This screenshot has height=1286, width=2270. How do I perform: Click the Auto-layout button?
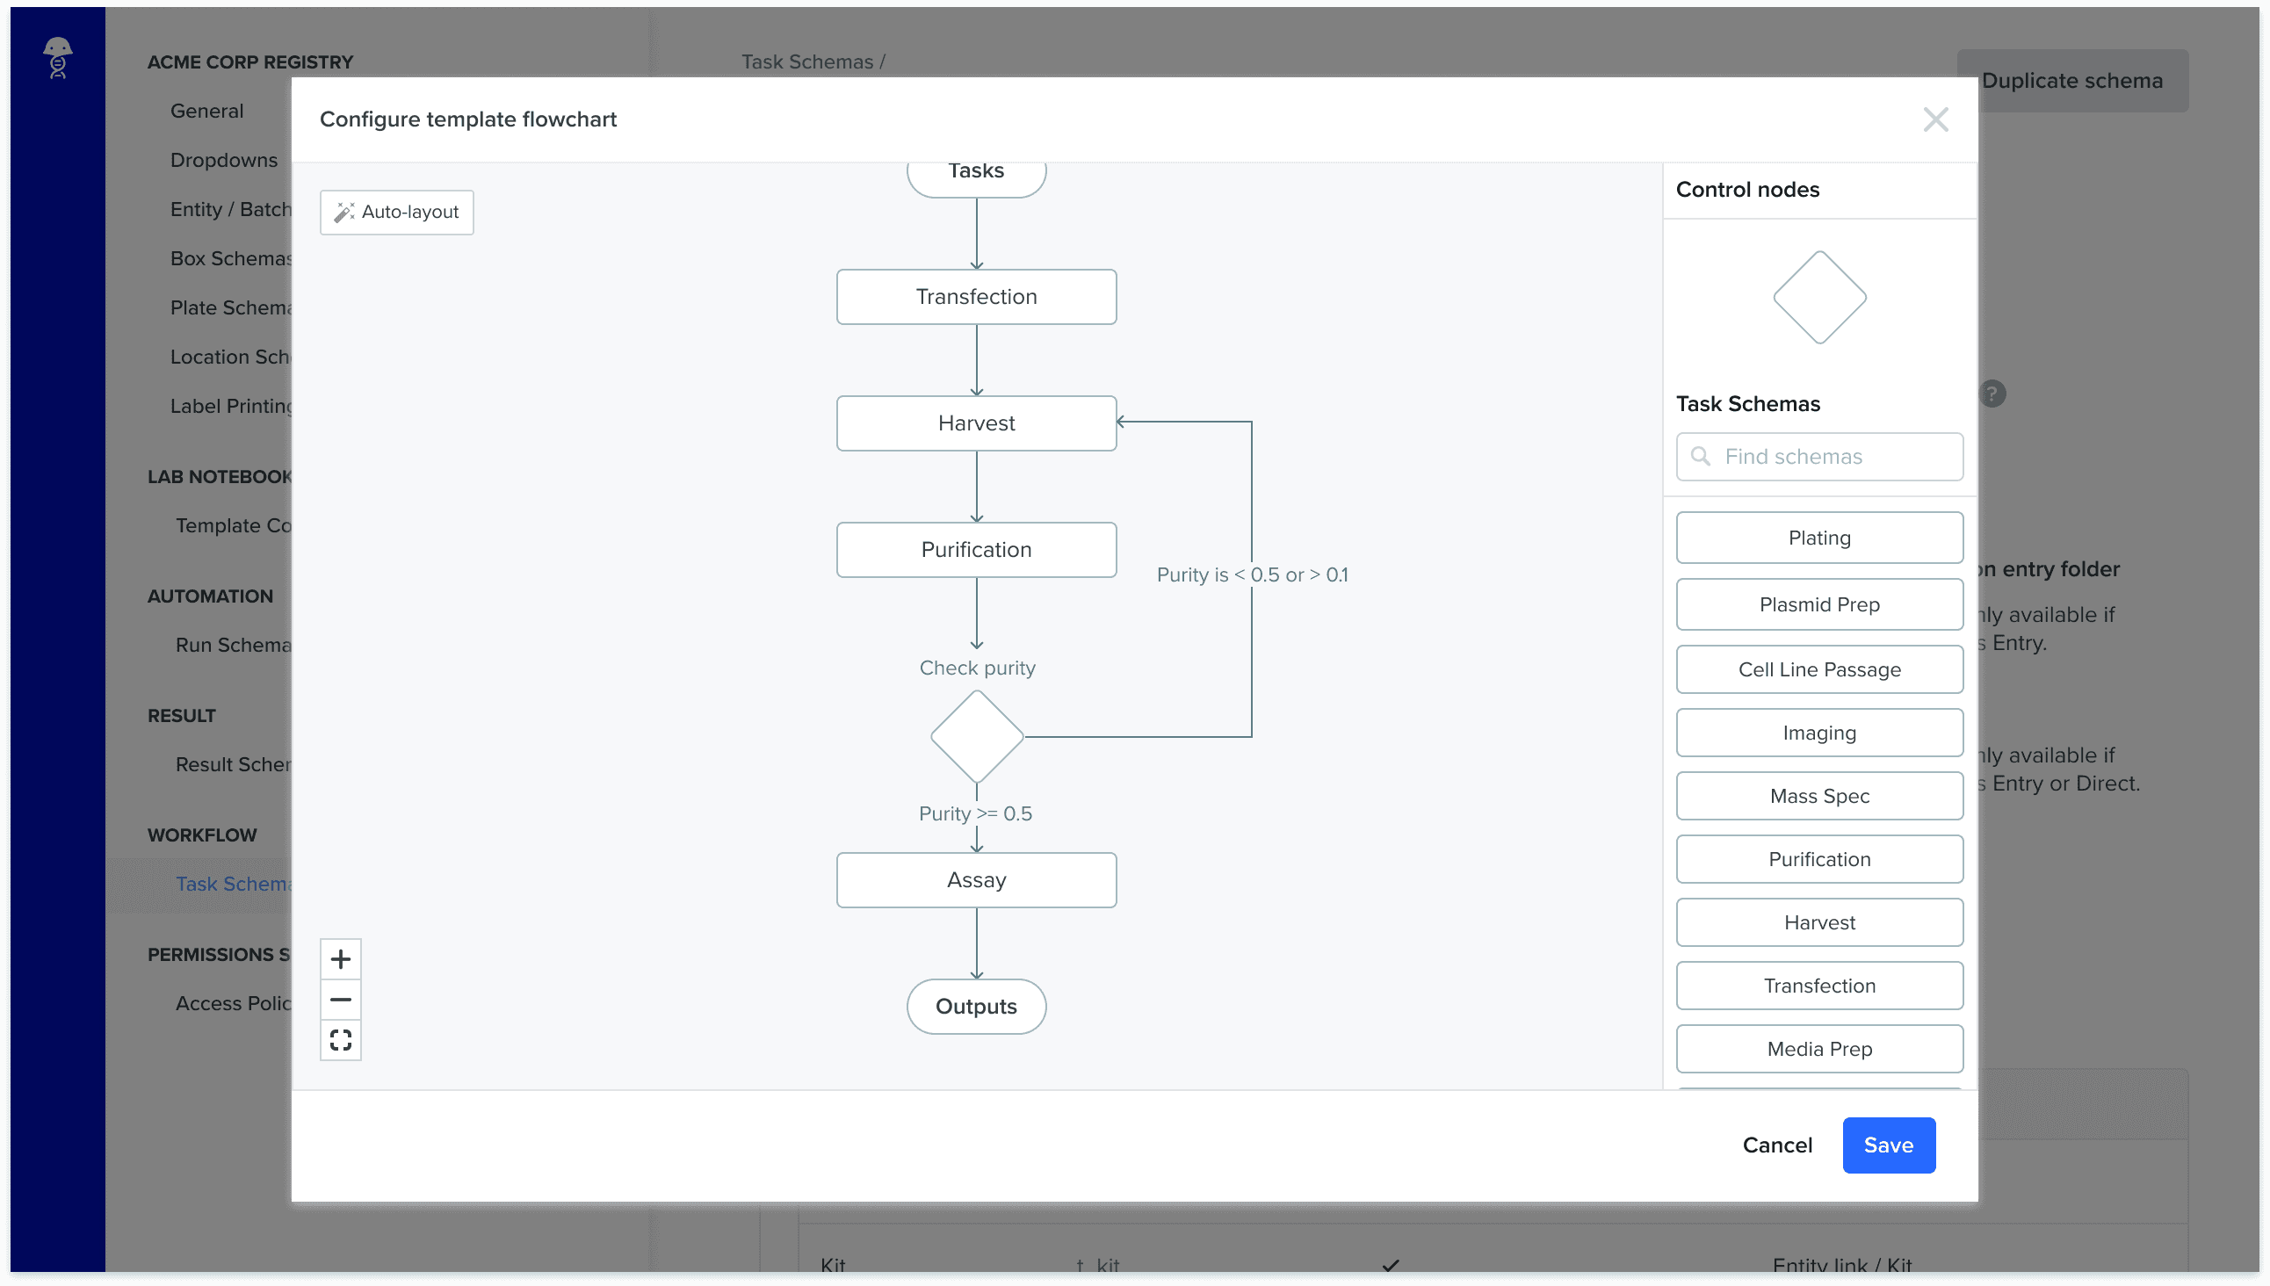click(x=396, y=212)
